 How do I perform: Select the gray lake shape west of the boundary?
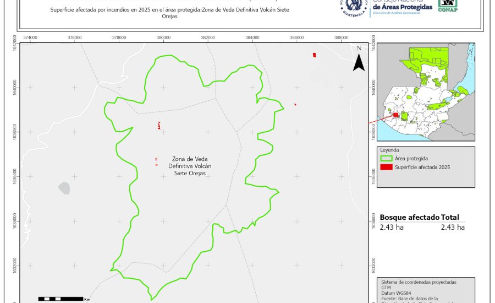click(64, 188)
